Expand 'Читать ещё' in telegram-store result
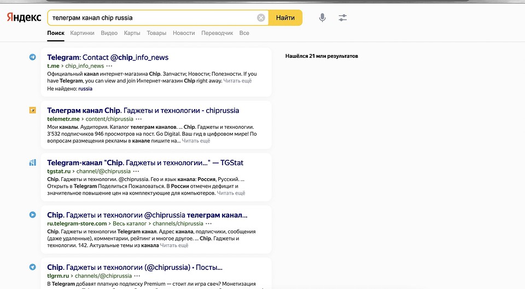 [174, 245]
